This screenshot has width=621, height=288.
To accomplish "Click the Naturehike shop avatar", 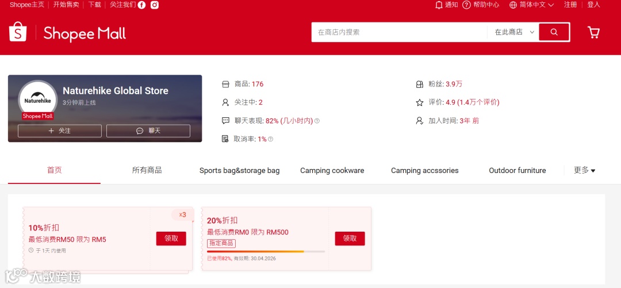I will (x=37, y=99).
